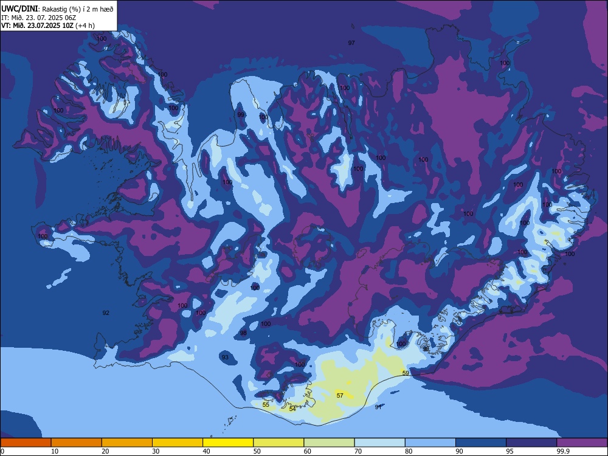Click the "99" humidity value on the map

[x=241, y=115]
